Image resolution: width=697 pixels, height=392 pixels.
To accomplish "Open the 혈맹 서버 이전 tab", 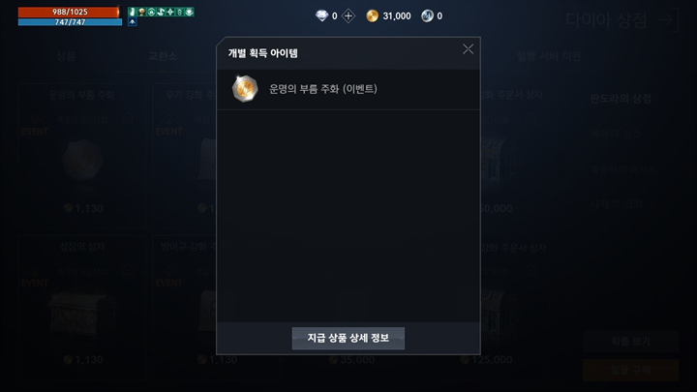I will 549,56.
